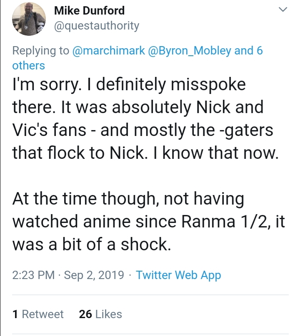This screenshot has width=300, height=336.
Task: Open the @Byron_Mobley mention
Action: click(190, 51)
